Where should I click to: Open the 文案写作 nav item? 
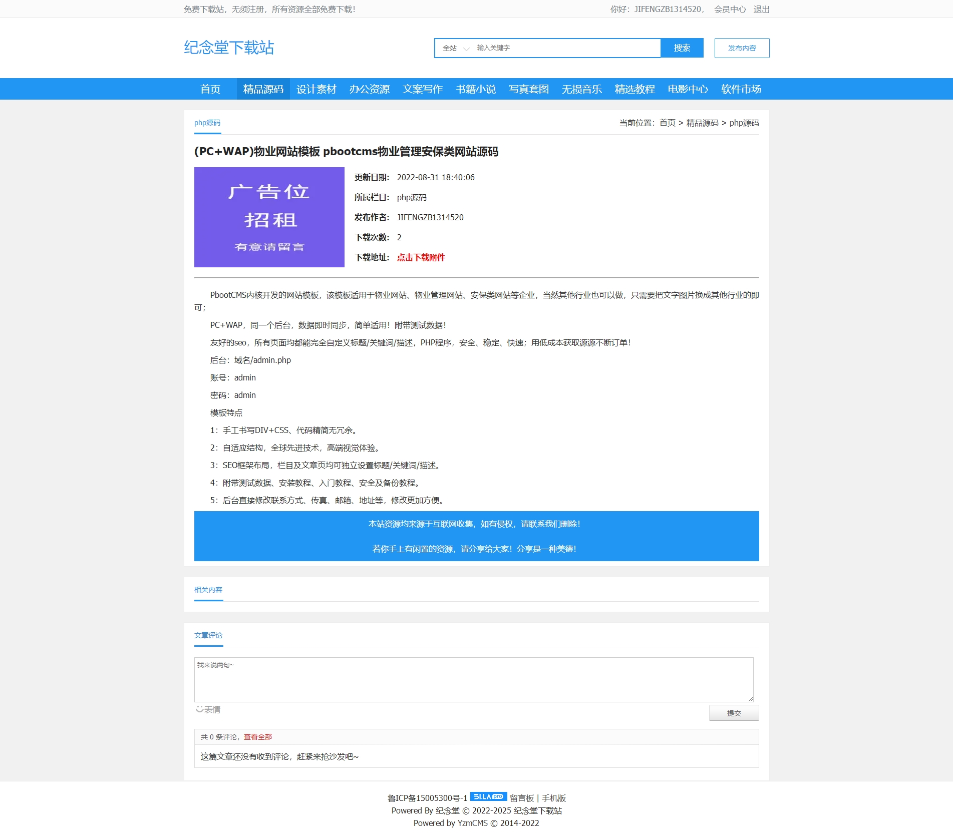[x=423, y=89]
